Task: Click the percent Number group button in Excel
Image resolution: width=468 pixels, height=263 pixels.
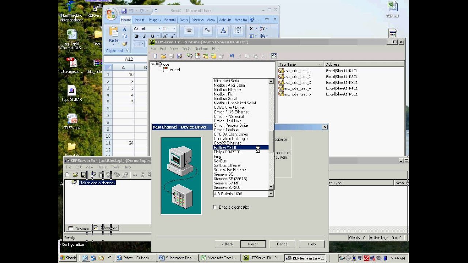Action: click(207, 30)
